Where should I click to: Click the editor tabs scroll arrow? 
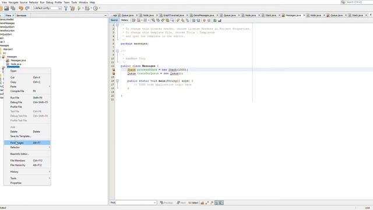pyautogui.click(x=371, y=15)
